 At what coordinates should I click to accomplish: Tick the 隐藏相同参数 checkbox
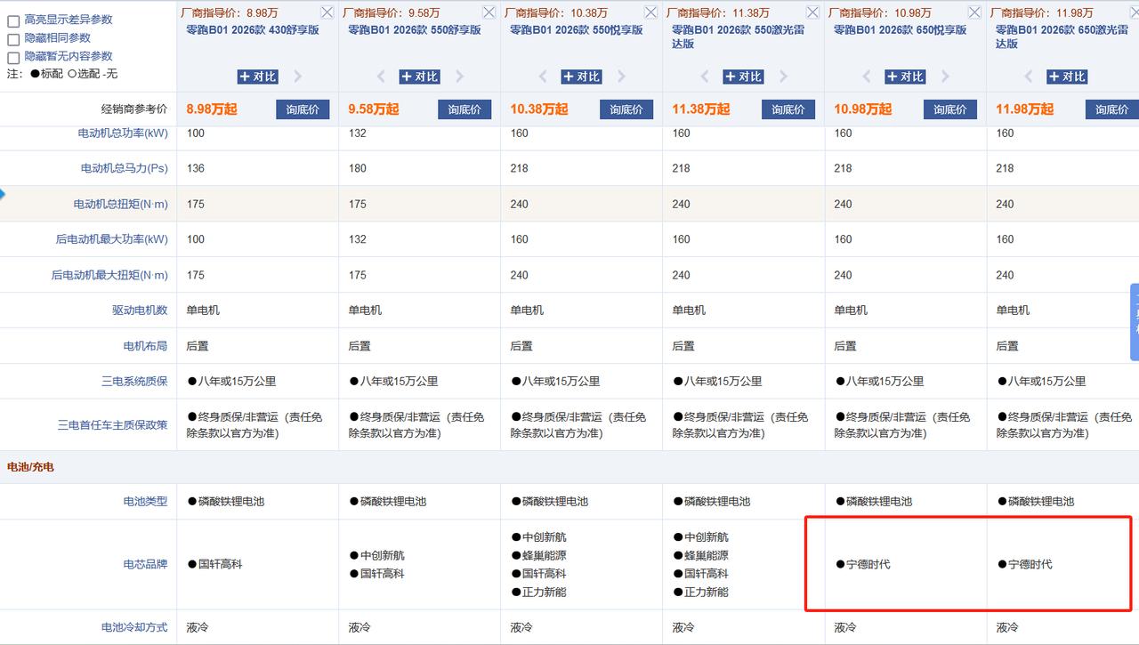[x=13, y=40]
